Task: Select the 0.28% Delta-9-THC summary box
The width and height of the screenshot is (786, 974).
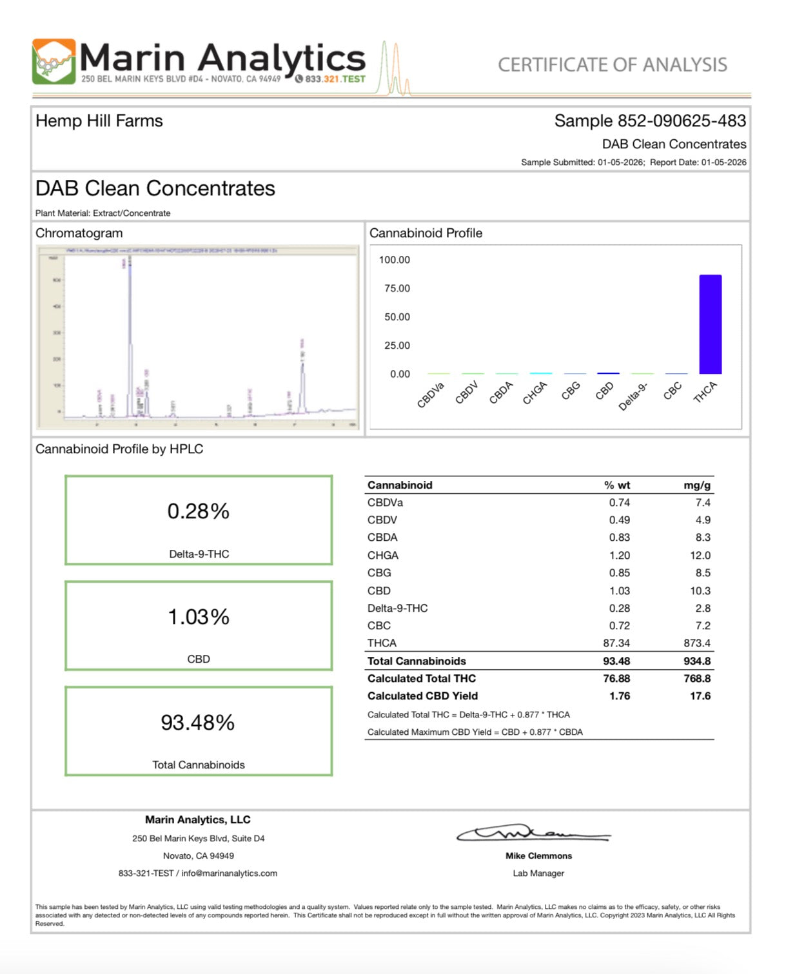Action: 199,520
